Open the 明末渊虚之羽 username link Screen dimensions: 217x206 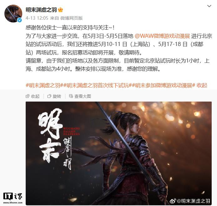(x=41, y=10)
